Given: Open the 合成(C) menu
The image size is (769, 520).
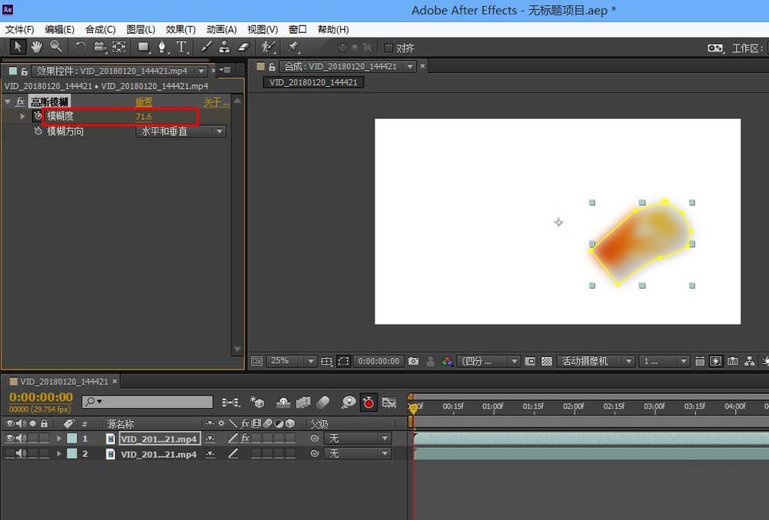Looking at the screenshot, I should coord(100,29).
